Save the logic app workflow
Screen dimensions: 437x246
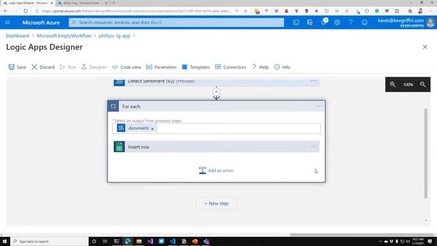pyautogui.click(x=17, y=67)
